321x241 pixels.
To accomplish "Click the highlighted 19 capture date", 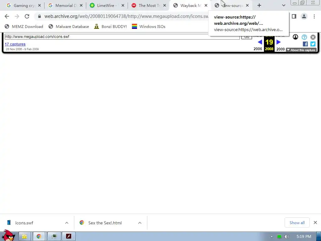I will pyautogui.click(x=269, y=42).
